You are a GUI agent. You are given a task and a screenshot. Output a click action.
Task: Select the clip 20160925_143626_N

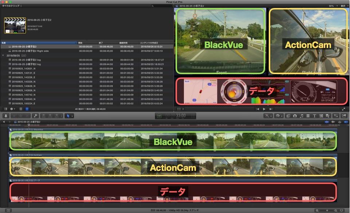(87, 86)
